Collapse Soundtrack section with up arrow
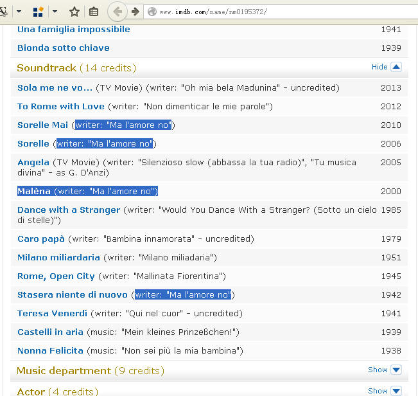The image size is (418, 396). pyautogui.click(x=396, y=67)
